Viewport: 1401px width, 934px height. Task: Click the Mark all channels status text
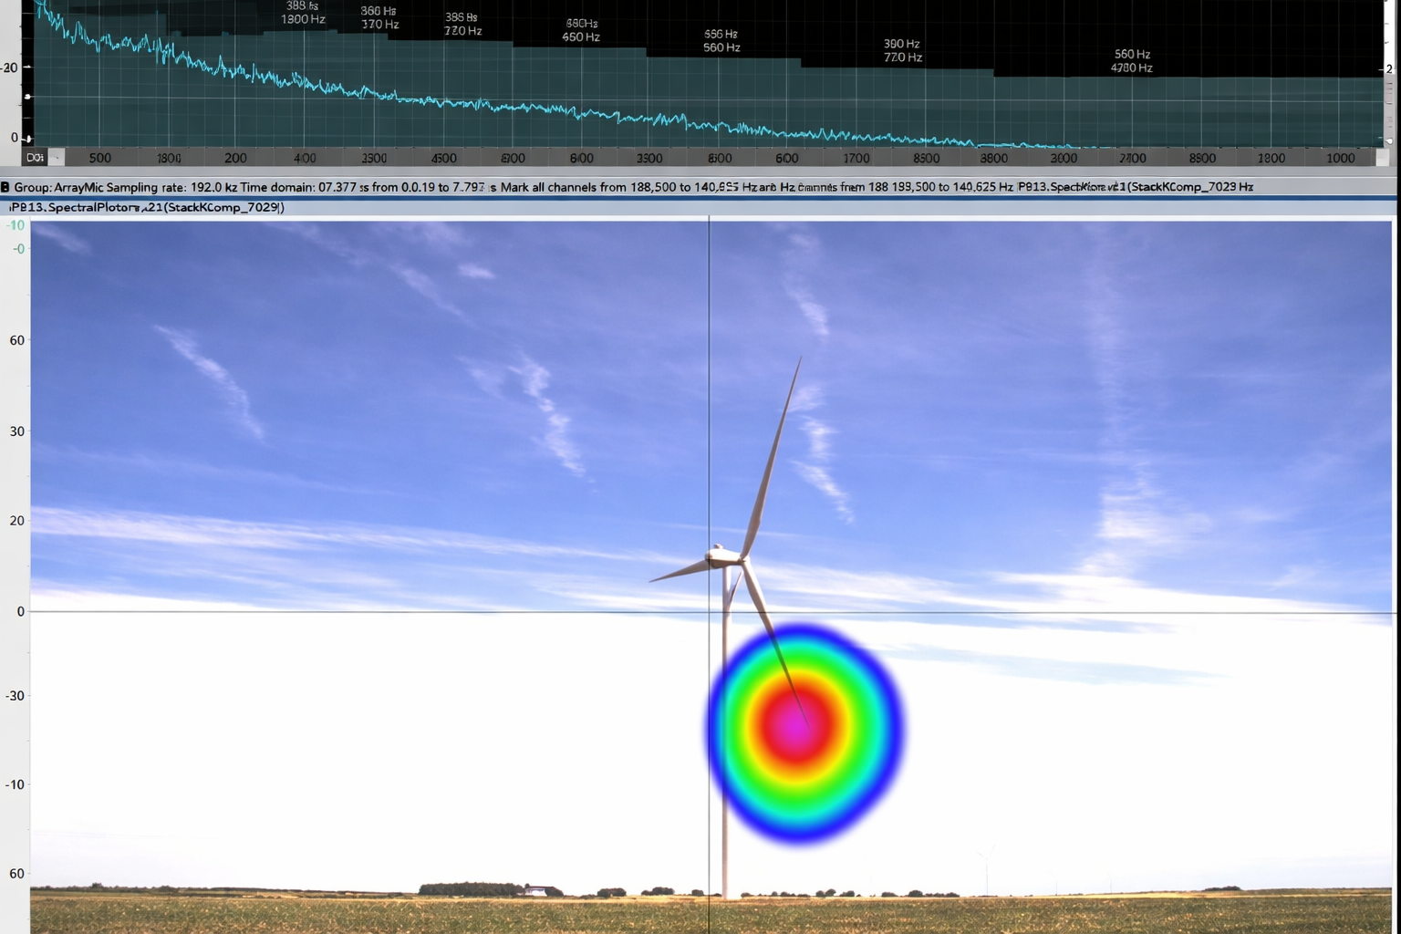547,186
